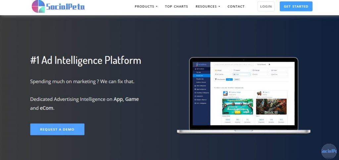
Task: Click the LOGIN button
Action: 266,7
